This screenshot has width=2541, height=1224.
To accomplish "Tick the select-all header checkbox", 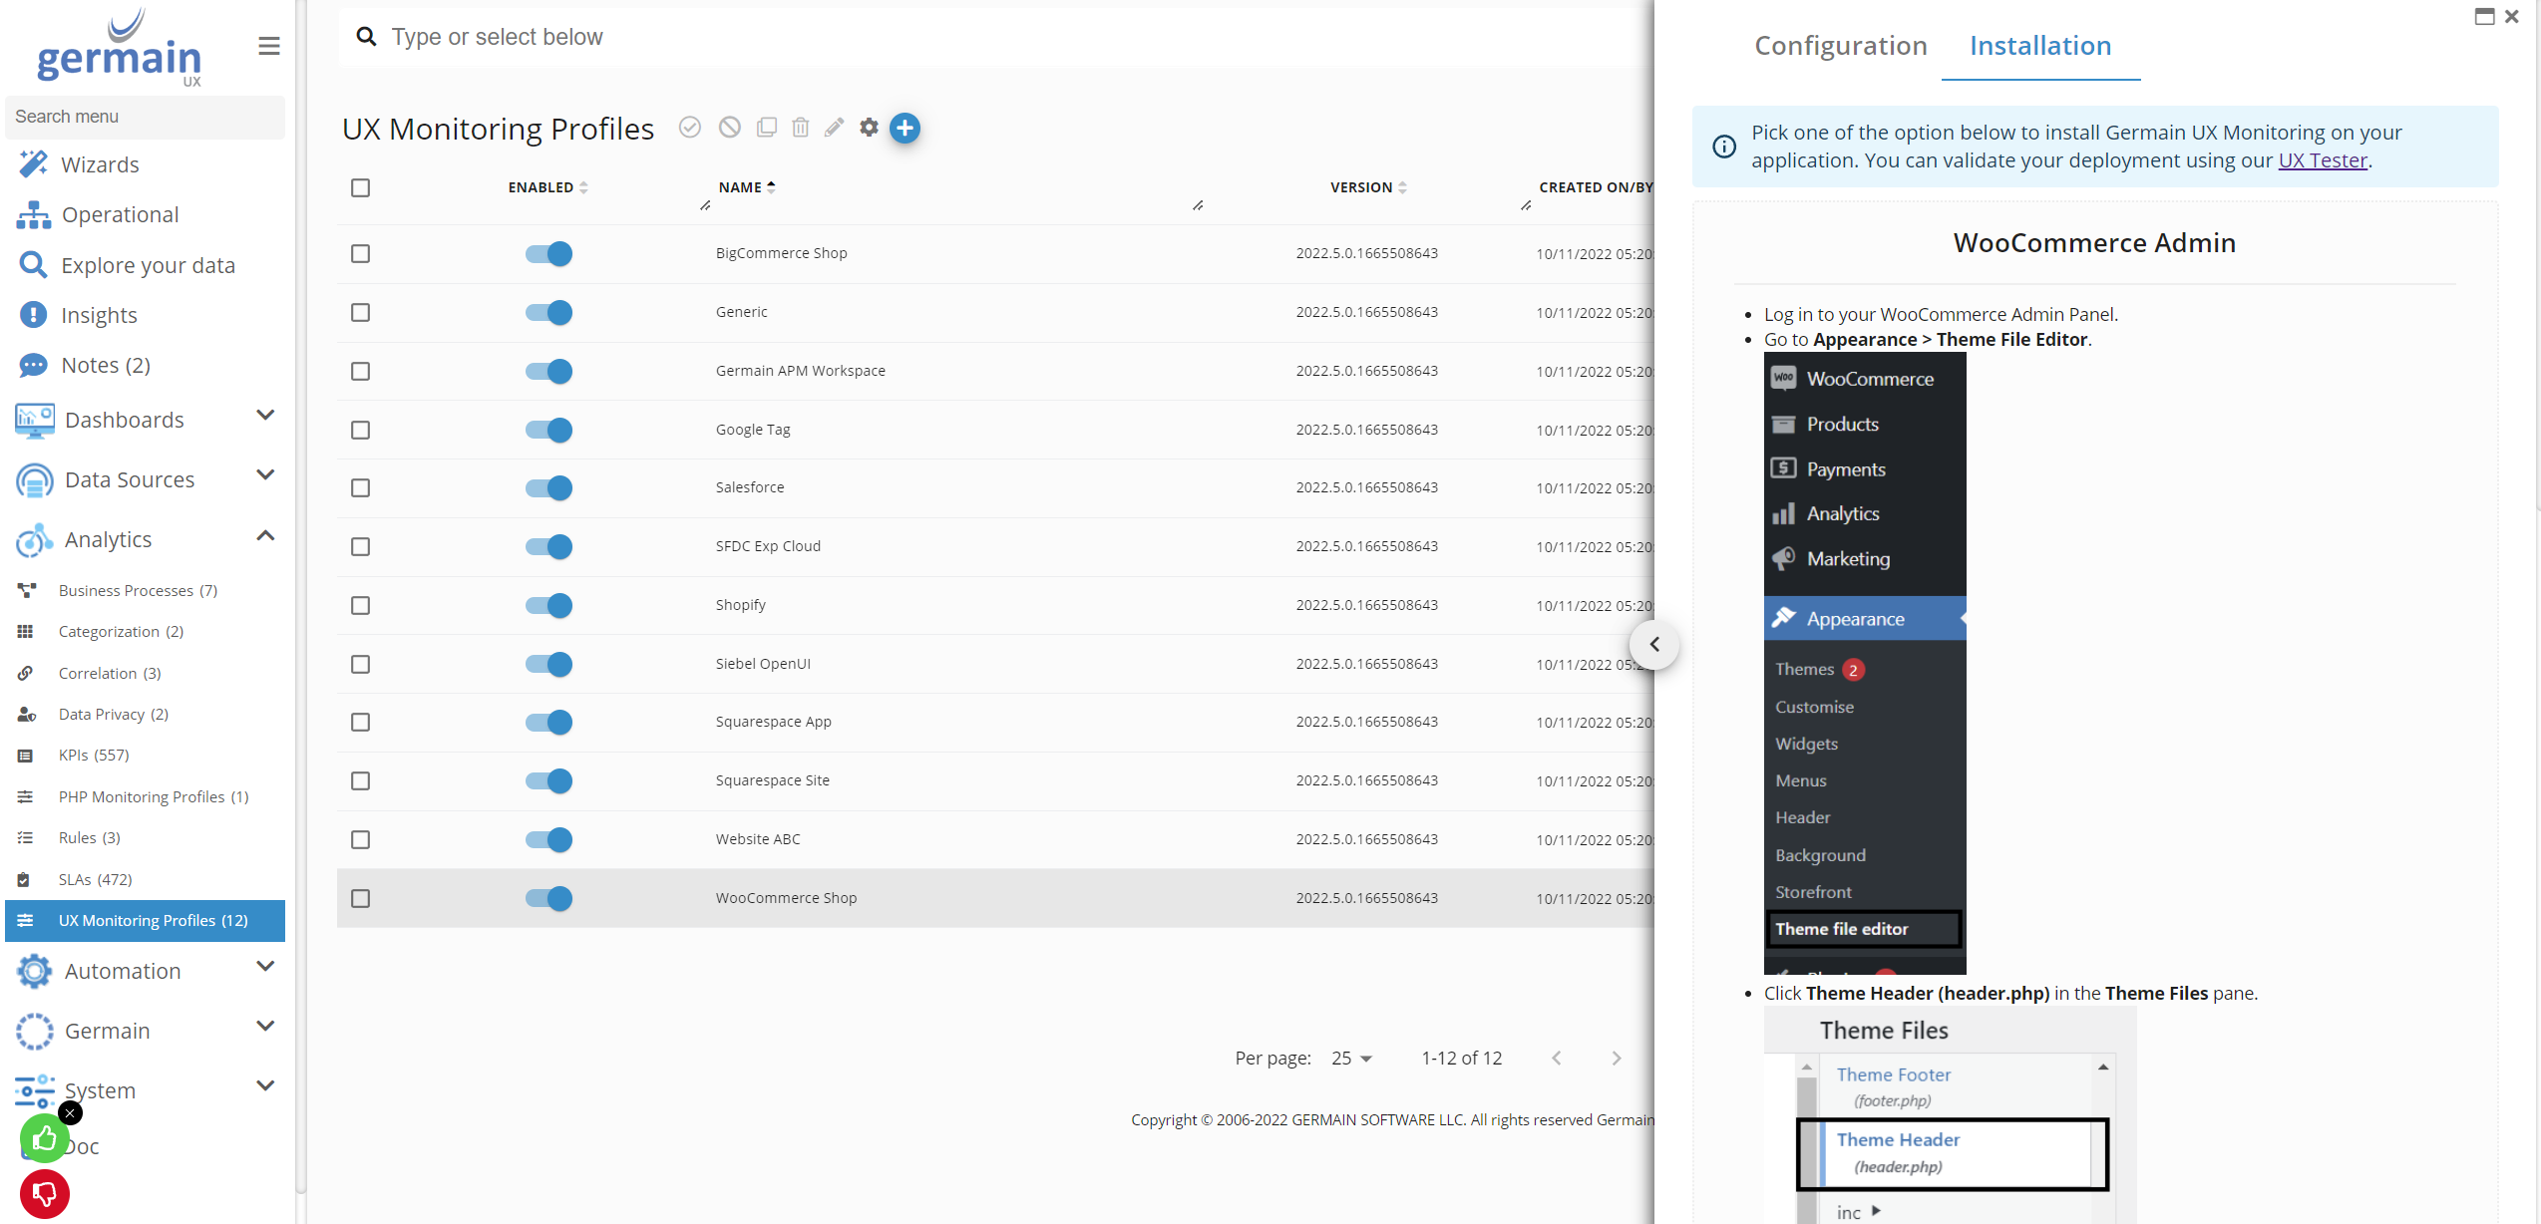I will point(360,187).
